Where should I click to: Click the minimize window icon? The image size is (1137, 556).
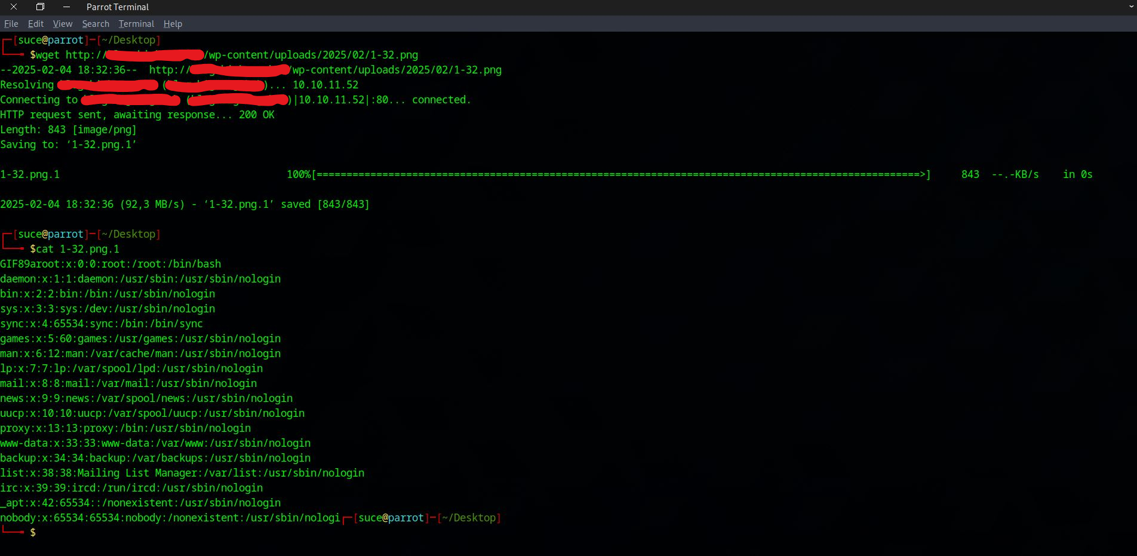pos(66,7)
